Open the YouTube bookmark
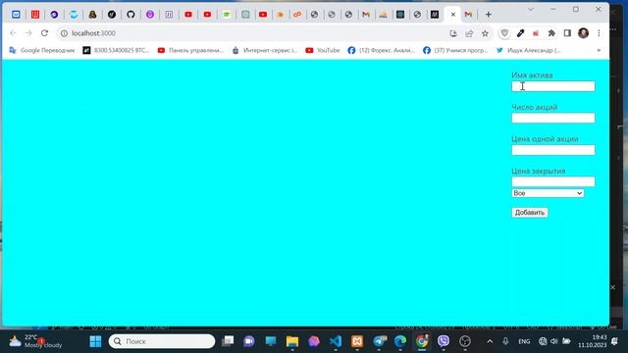Viewport: 628px width, 353px height. click(x=323, y=50)
